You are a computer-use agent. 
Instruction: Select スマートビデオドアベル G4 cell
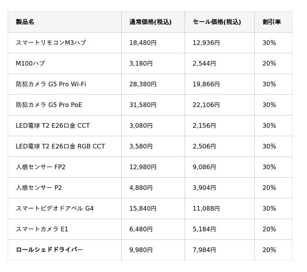[55, 208]
